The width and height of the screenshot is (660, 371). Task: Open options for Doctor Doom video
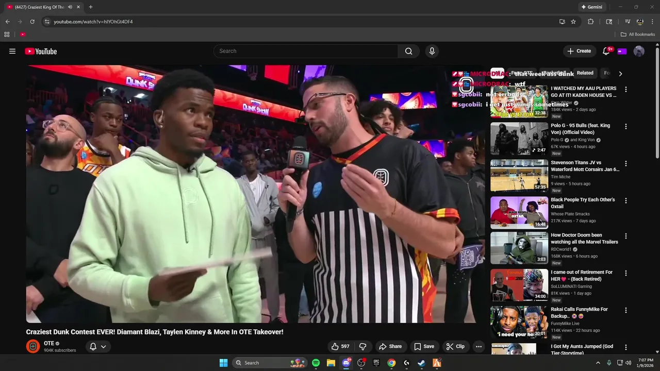point(626,236)
